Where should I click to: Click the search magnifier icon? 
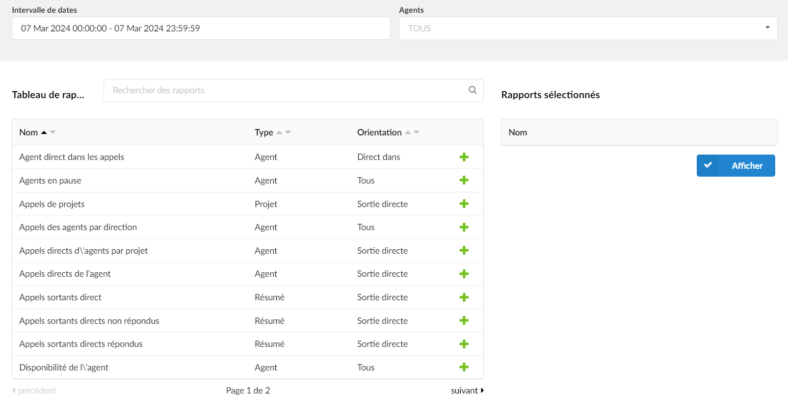point(473,90)
